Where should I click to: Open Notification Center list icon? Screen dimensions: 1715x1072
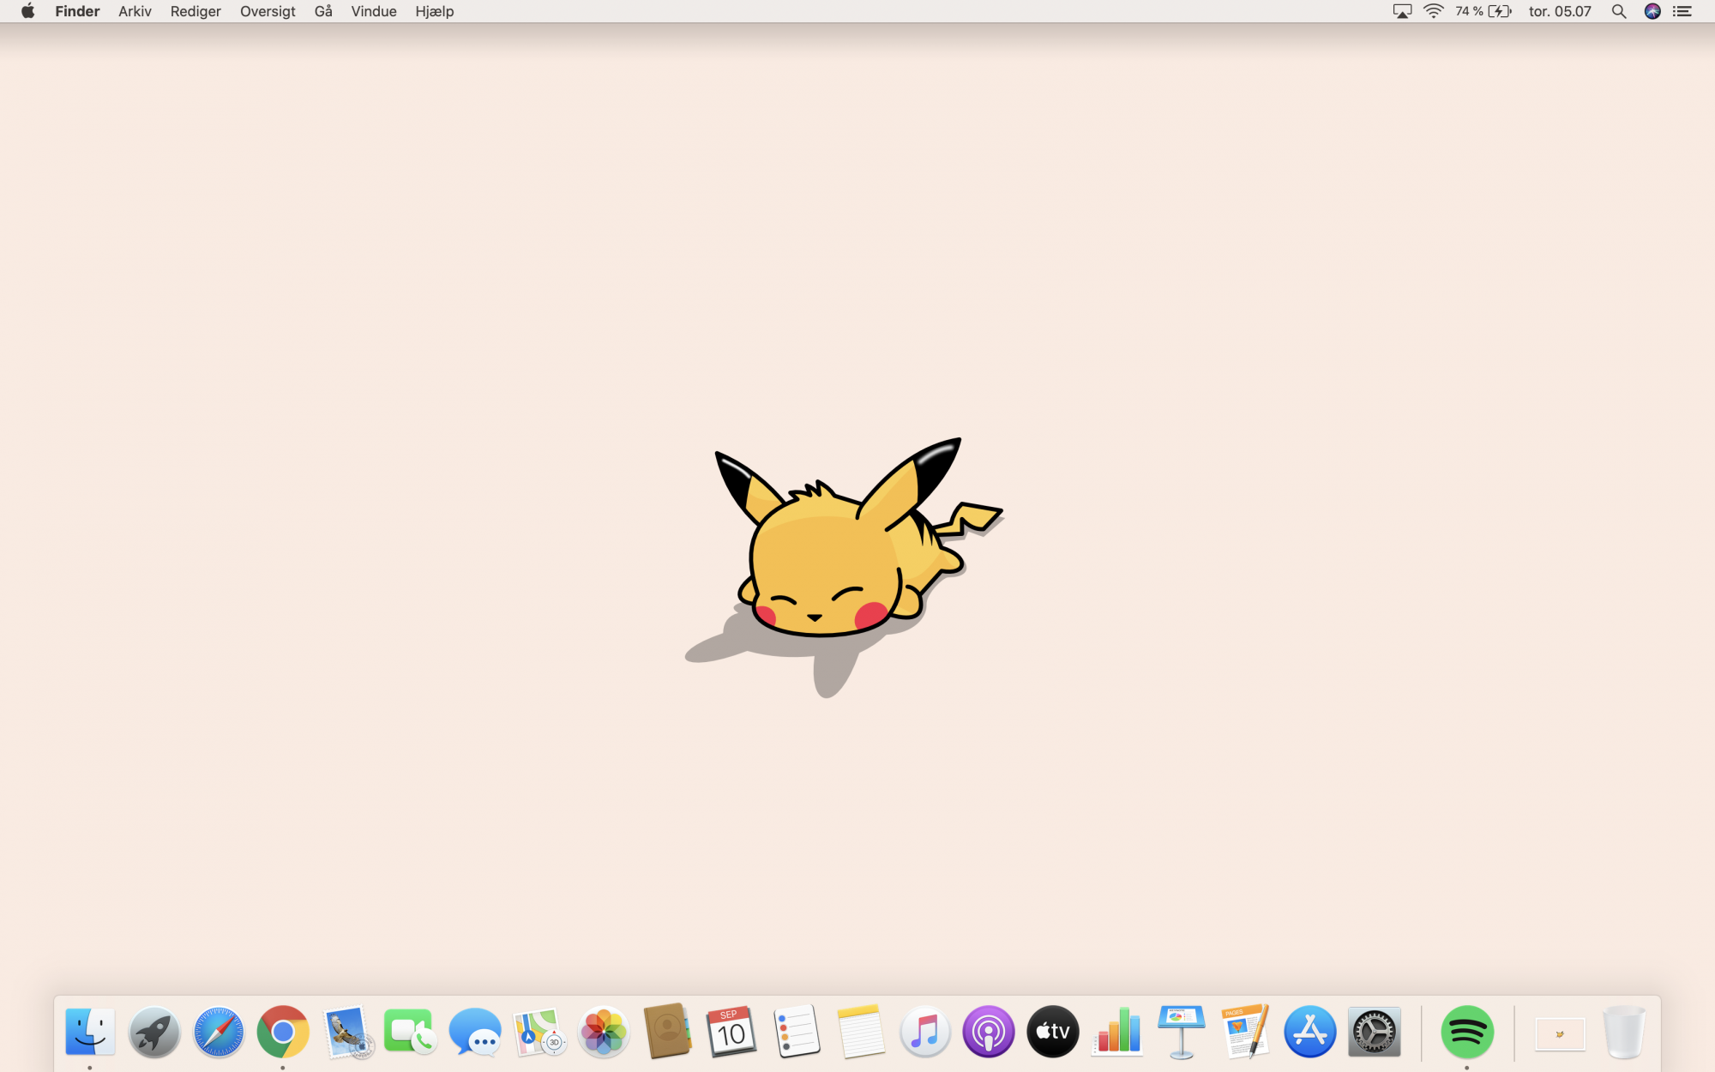[x=1682, y=11]
